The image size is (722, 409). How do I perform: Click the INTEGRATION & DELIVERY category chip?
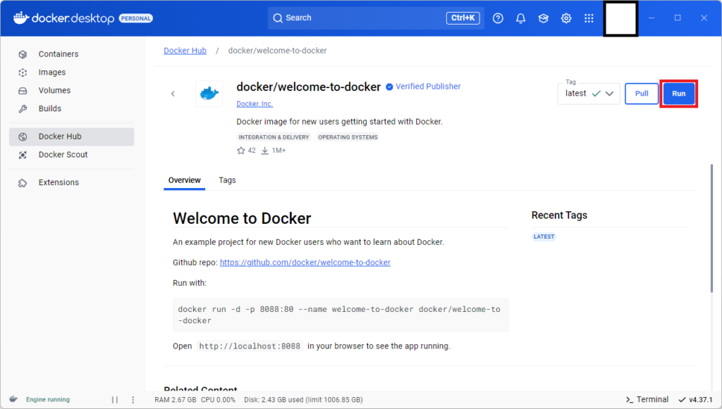274,137
